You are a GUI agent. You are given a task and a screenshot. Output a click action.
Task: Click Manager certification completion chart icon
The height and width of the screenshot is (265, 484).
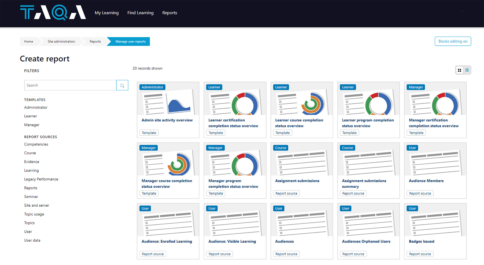coord(445,104)
